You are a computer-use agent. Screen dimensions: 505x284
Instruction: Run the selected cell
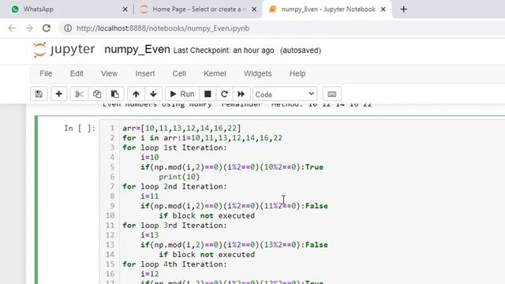[x=182, y=94]
